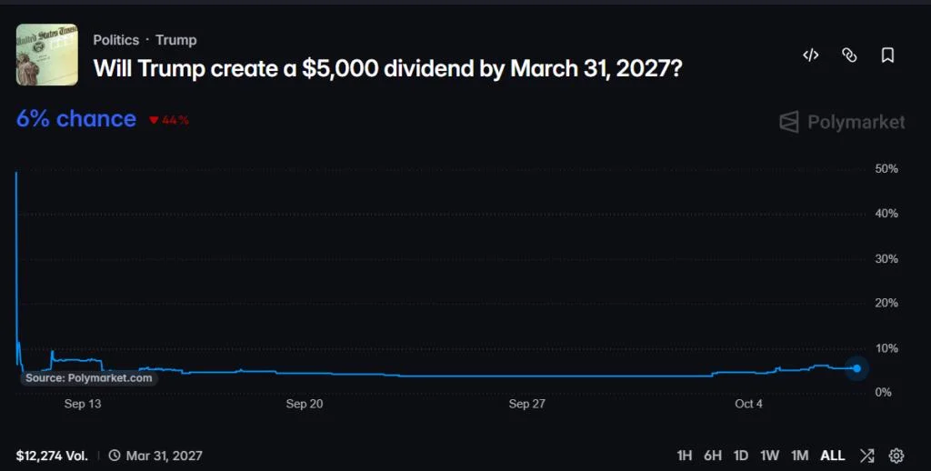The width and height of the screenshot is (931, 471).
Task: Bookmark this market
Action: click(x=887, y=55)
